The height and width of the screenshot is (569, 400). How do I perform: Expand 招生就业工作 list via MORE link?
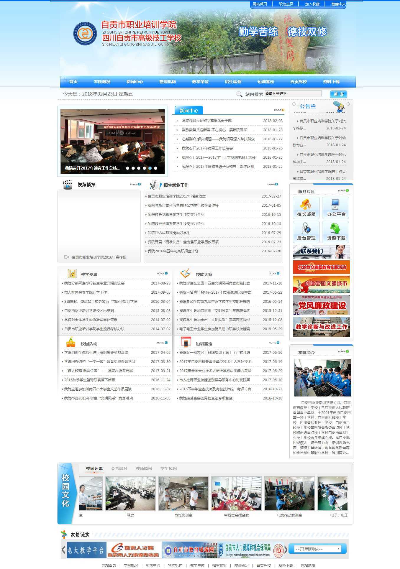coord(272,184)
